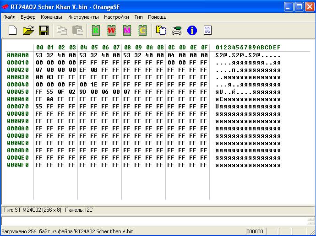The height and width of the screenshot is (236, 316).
Task: Click first byte 53 in row 000000
Action: (39, 55)
